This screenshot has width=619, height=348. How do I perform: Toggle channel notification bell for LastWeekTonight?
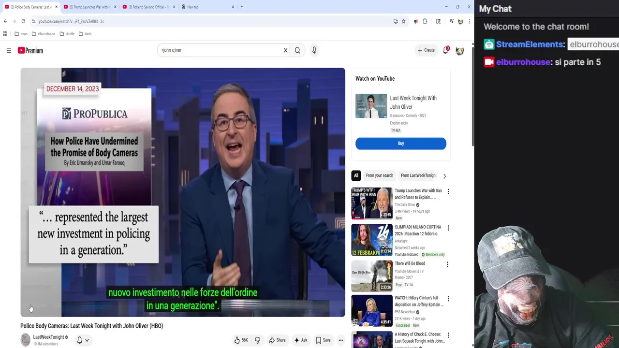coord(79,340)
